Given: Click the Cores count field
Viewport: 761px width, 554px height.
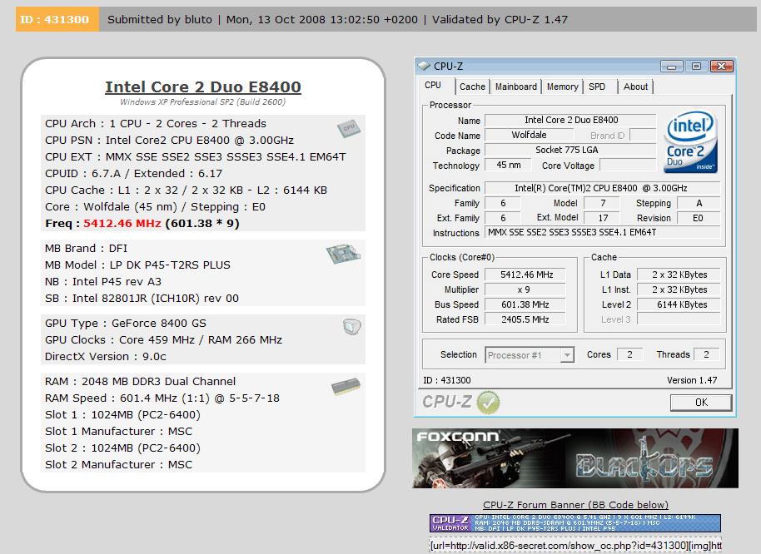Looking at the screenshot, I should coord(629,355).
